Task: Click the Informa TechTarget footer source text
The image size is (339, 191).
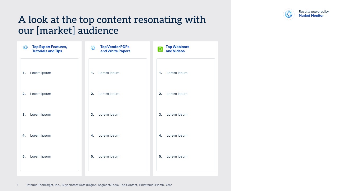Action: pyautogui.click(x=99, y=185)
